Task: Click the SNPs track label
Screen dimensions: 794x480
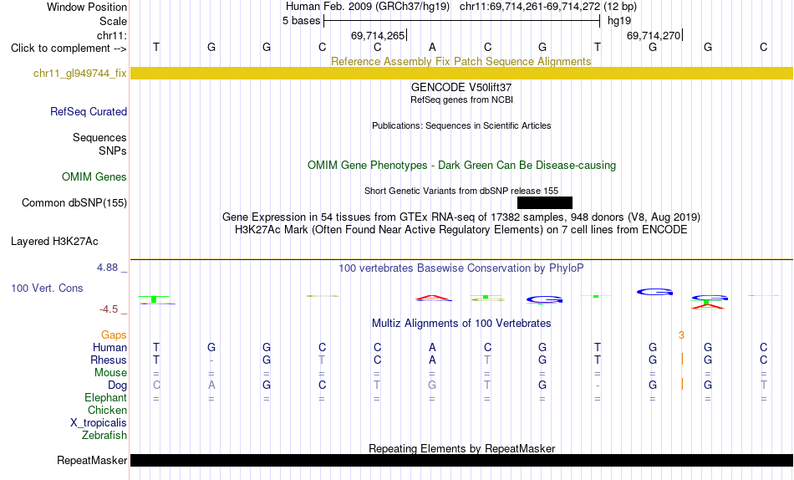Action: (113, 151)
